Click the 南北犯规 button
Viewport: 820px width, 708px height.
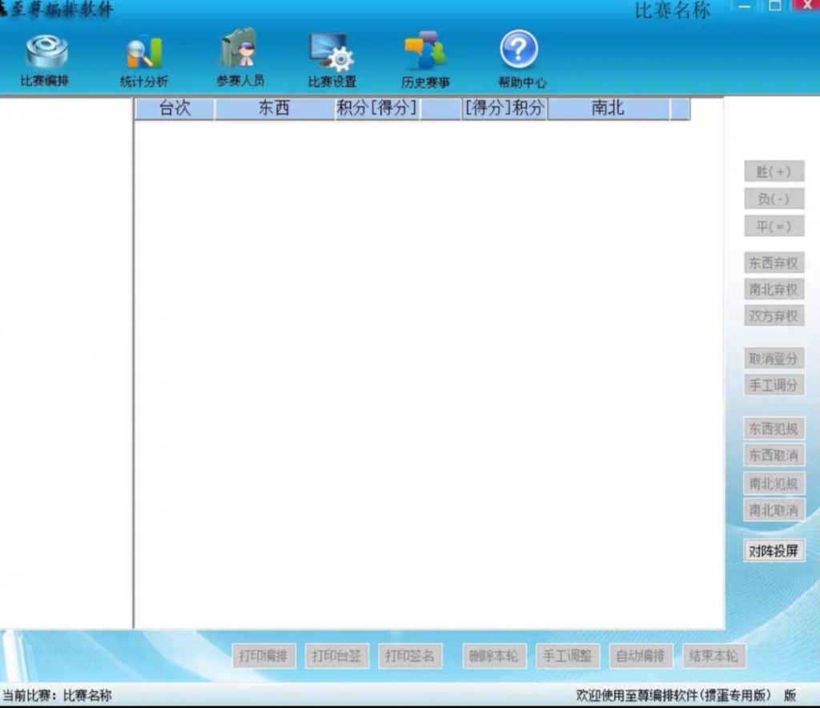(x=774, y=483)
